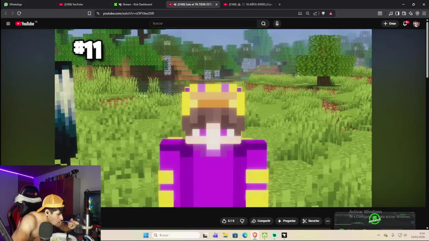Like the video (5.1 K)

(228, 221)
